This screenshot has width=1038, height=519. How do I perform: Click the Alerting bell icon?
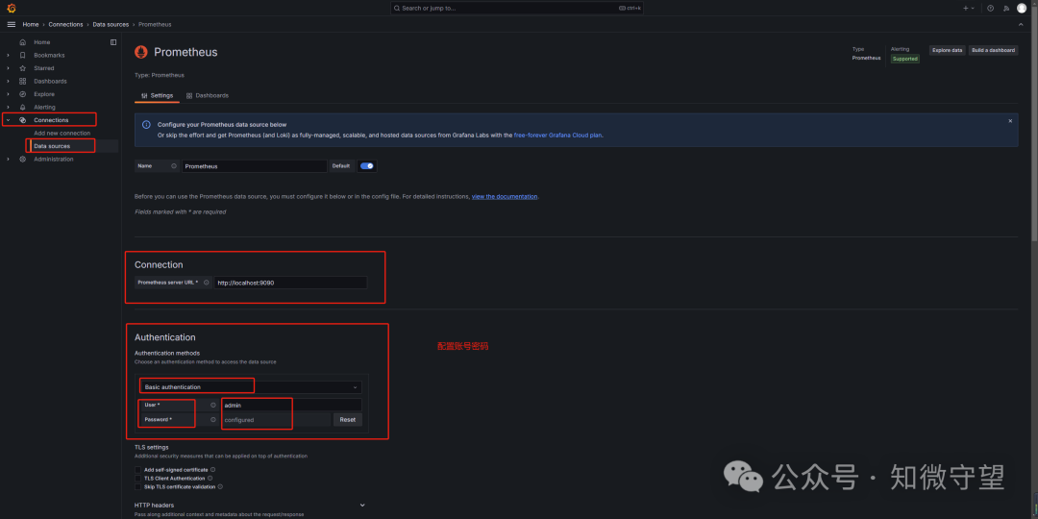pos(22,108)
